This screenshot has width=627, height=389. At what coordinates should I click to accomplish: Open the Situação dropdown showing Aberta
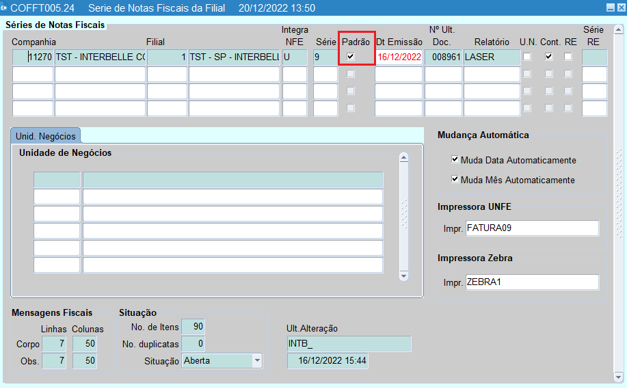click(257, 360)
